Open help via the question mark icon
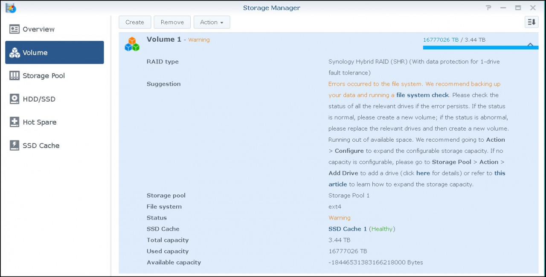546x277 pixels. point(488,8)
